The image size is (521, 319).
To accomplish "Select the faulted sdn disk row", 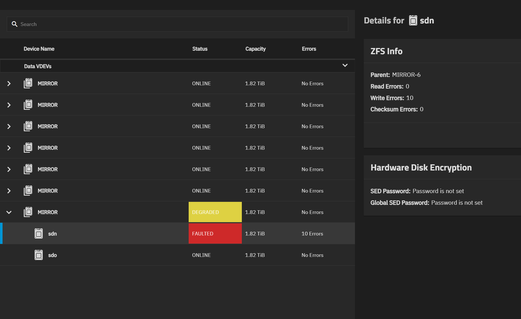I will [113, 234].
